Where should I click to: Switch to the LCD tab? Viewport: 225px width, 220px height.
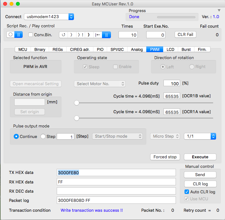tap(171, 49)
